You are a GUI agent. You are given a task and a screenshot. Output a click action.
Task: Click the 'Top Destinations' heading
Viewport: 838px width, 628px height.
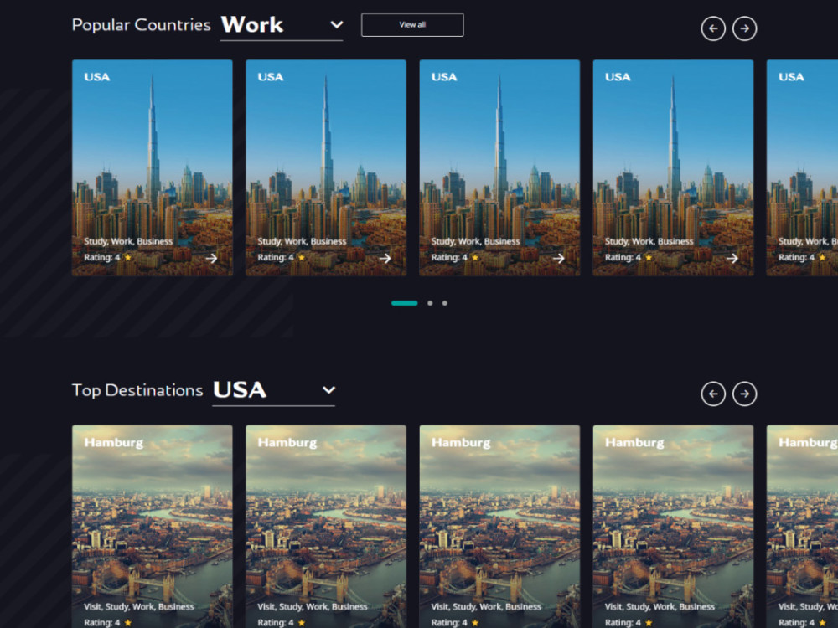point(138,390)
